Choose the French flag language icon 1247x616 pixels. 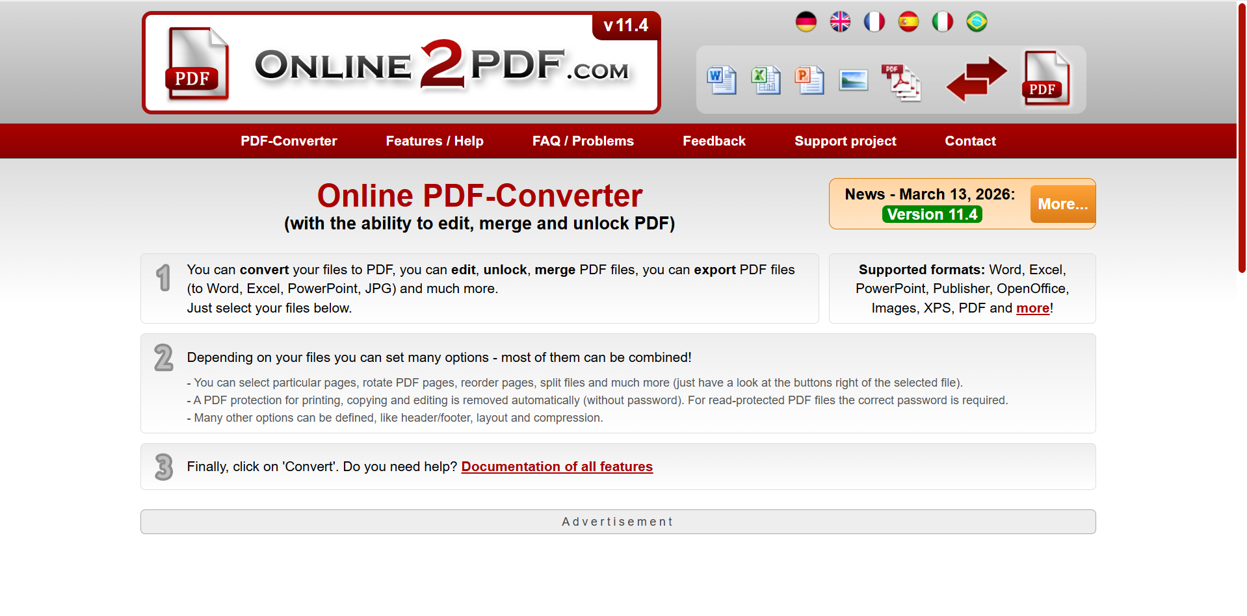point(874,22)
